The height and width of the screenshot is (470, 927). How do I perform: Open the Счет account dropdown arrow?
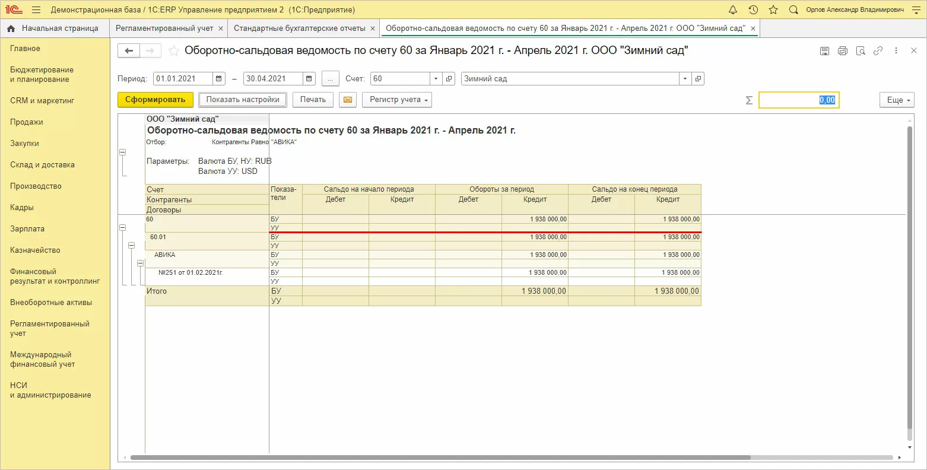(436, 79)
